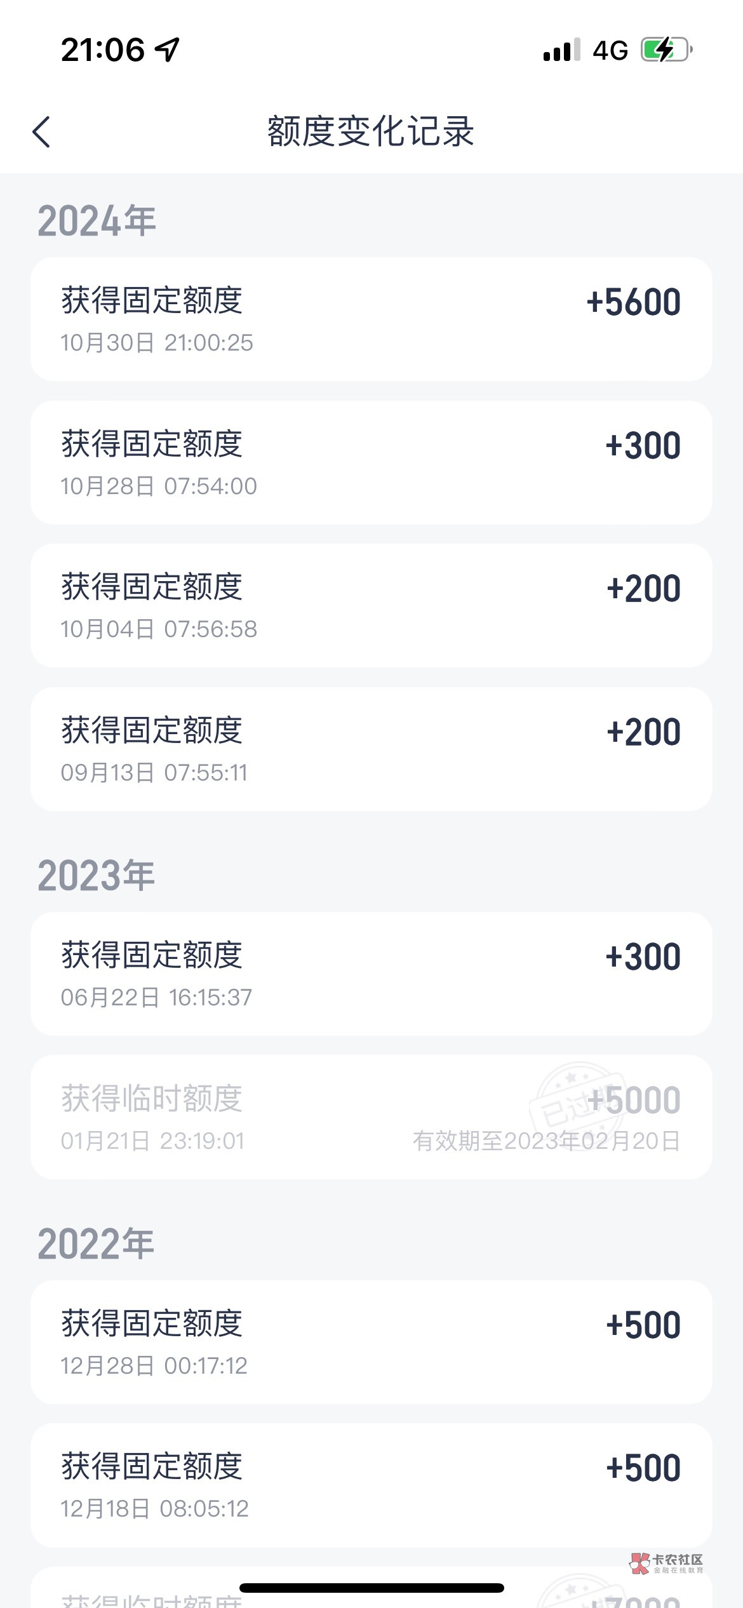Tap the location arrow in status bar
The height and width of the screenshot is (1608, 743).
click(x=168, y=50)
